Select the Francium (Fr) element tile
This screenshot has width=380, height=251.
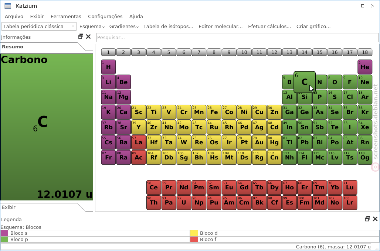(x=108, y=157)
